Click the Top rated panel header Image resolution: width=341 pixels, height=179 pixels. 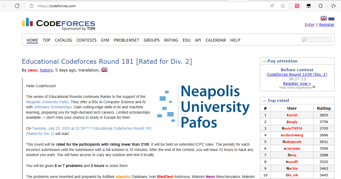pos(297,101)
